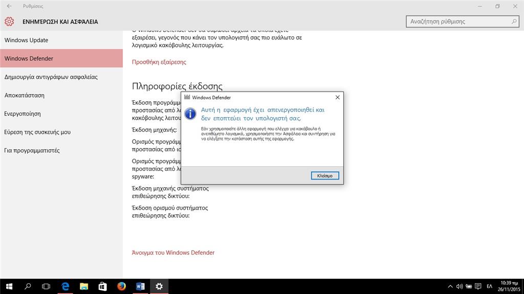Image resolution: width=524 pixels, height=294 pixels.
Task: Restore down the Settings window
Action: pos(497,6)
